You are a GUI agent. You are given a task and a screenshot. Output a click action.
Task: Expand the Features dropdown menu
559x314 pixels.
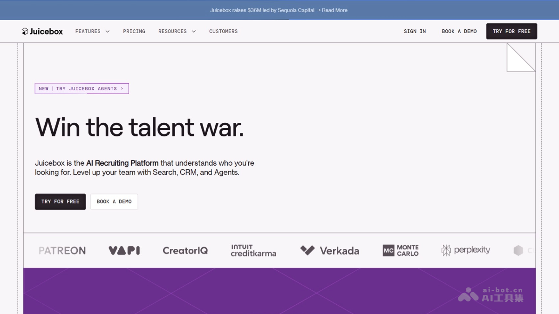click(x=92, y=31)
